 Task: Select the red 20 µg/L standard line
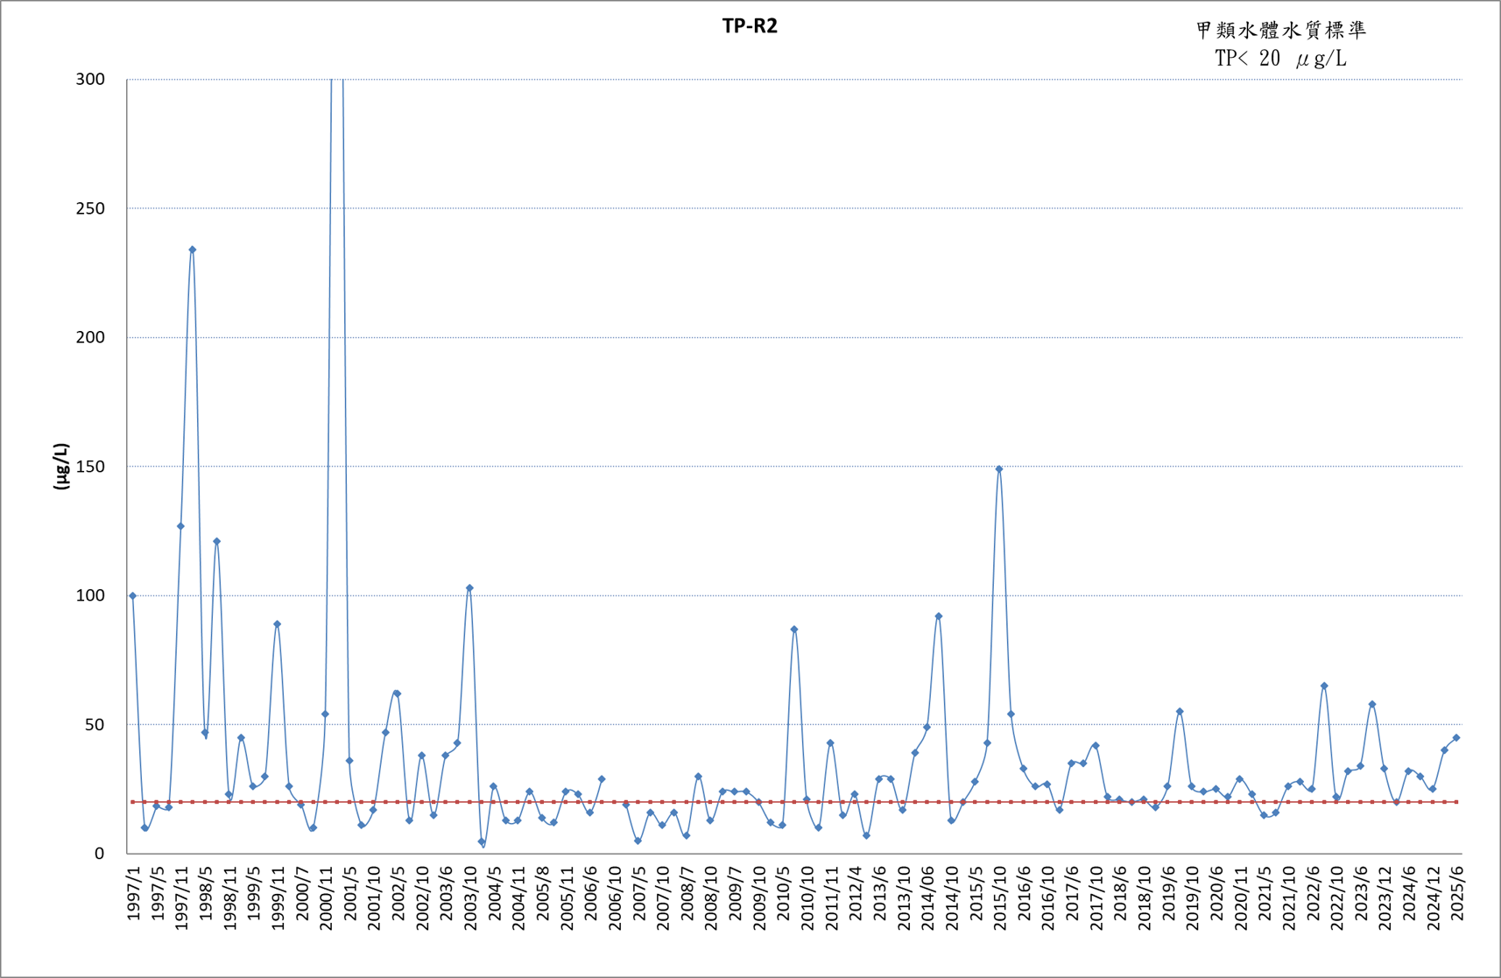(x=794, y=802)
